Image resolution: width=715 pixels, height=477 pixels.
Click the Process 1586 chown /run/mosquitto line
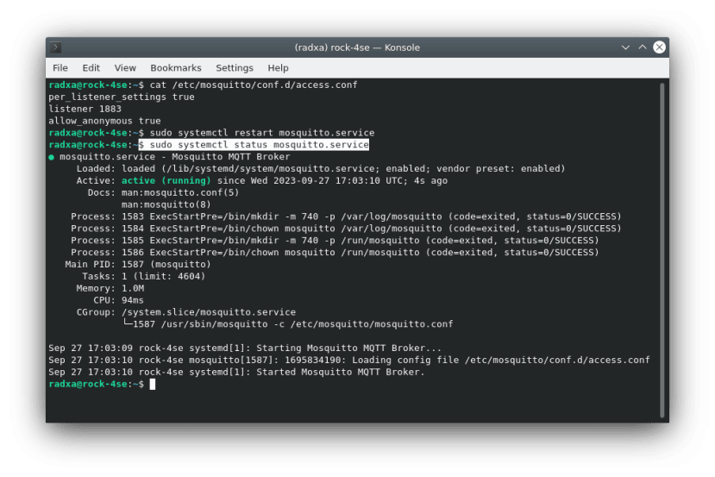click(x=335, y=252)
